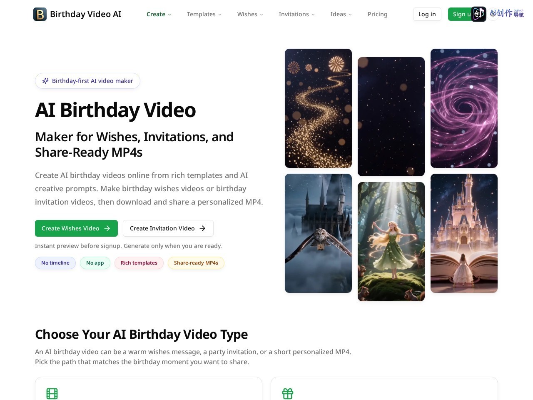This screenshot has width=533, height=400.
Task: Click the Choose Your AI Birthday Video Type heading
Action: (x=141, y=334)
